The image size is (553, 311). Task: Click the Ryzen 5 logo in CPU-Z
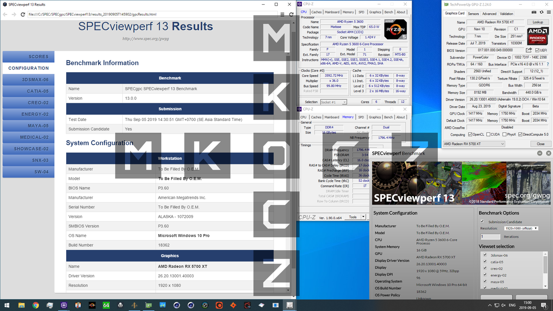click(395, 30)
